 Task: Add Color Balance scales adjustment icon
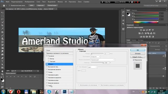(x=142, y=33)
